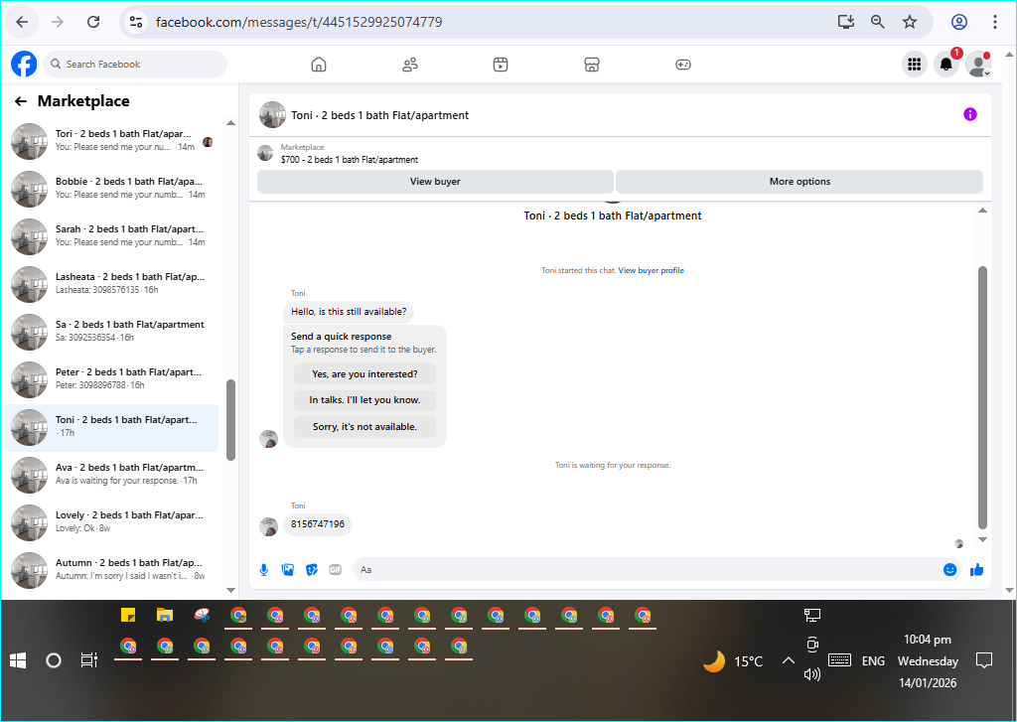The image size is (1017, 722).
Task: Bookmark this page with star icon
Action: tap(910, 22)
